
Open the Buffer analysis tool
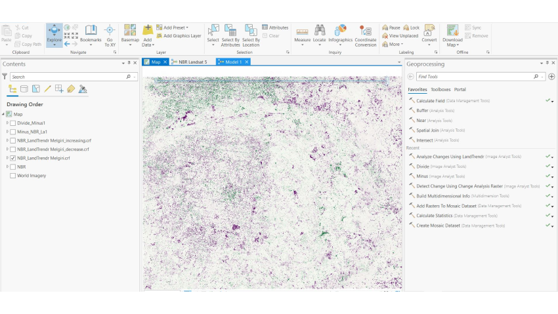(x=421, y=110)
